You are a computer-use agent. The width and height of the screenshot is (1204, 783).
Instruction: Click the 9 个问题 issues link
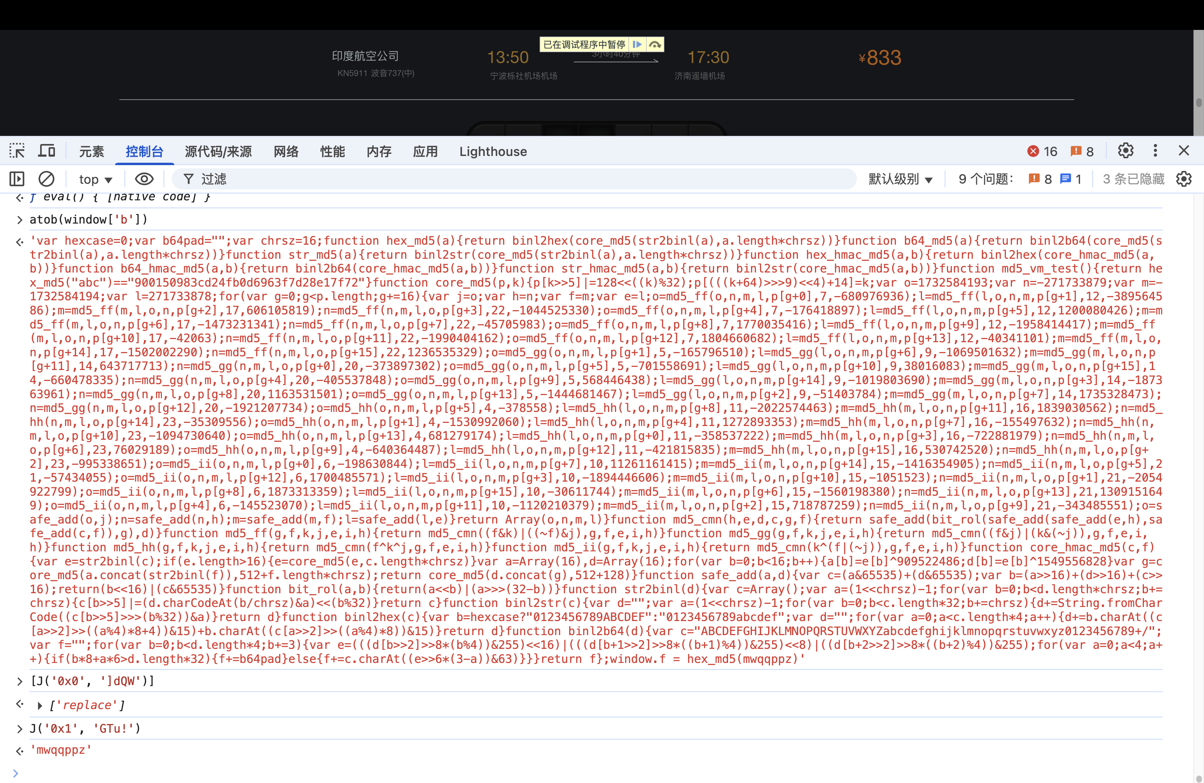pos(985,179)
